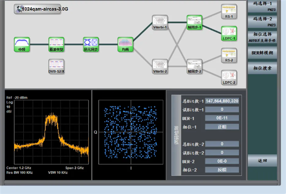
Task: Toggle the BER解模糊 option
Action: [x=266, y=53]
